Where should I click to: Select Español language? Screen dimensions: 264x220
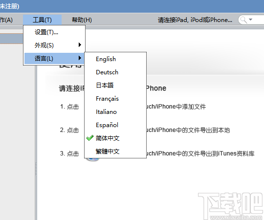[115, 125]
